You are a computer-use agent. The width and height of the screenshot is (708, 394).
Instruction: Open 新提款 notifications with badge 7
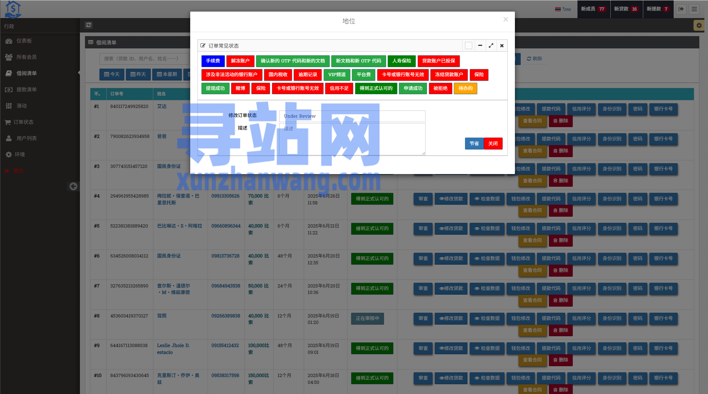click(658, 9)
